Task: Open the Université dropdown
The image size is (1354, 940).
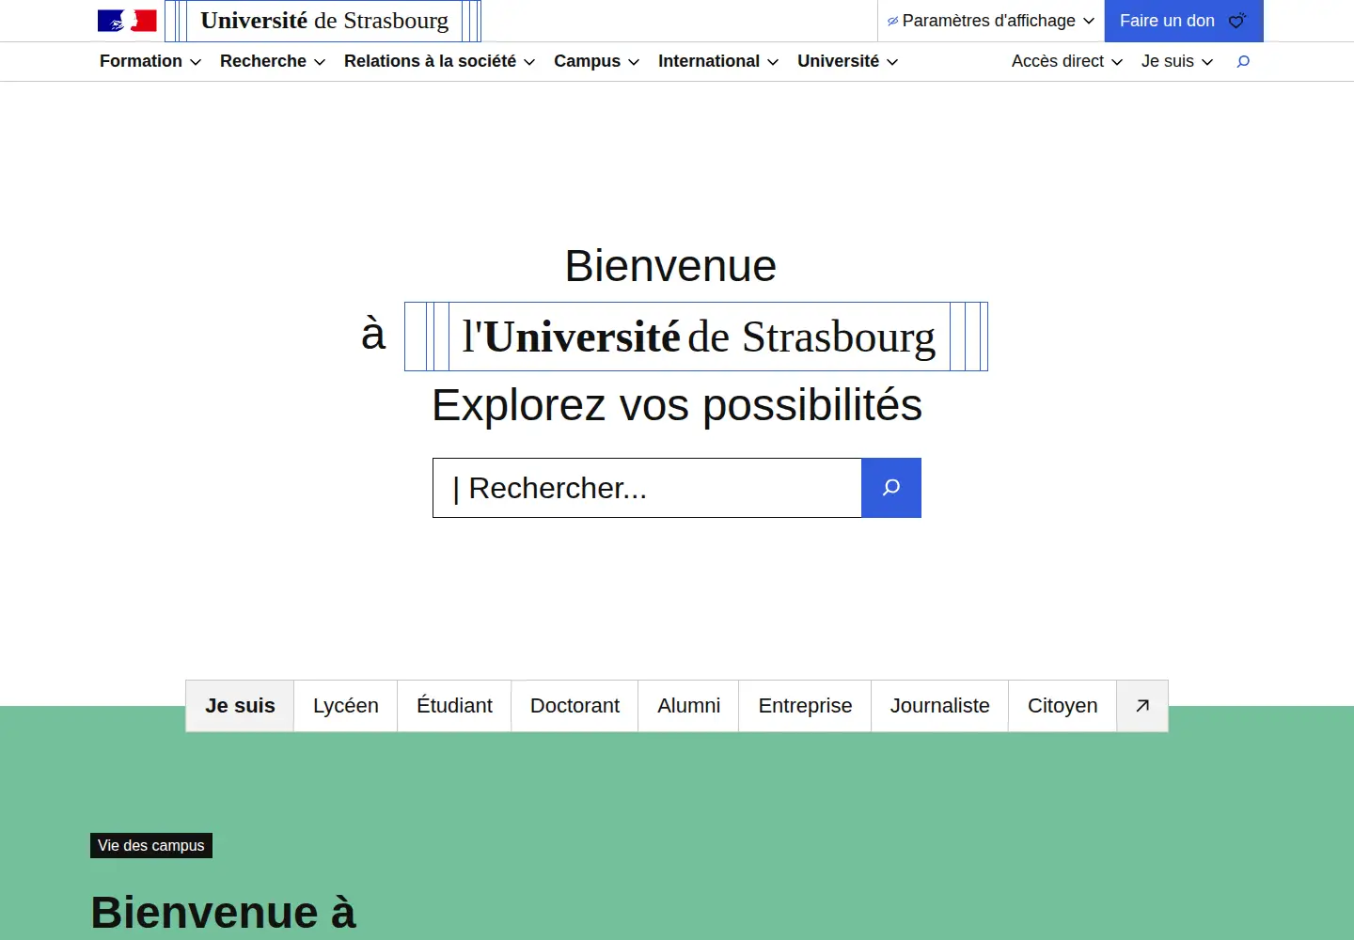Action: tap(847, 61)
